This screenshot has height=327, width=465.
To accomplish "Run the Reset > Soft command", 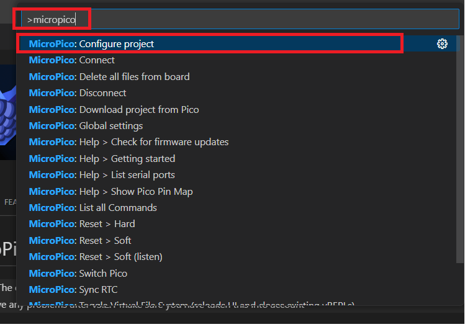I will click(x=80, y=241).
